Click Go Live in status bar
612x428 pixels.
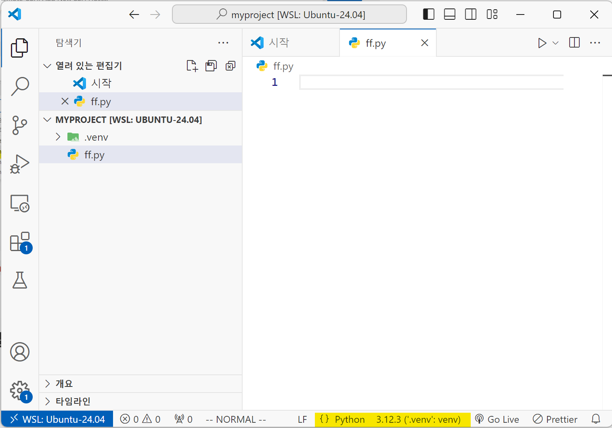497,419
